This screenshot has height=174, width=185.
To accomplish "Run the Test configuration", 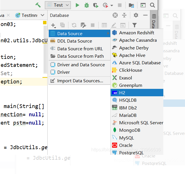I will 77,5.
